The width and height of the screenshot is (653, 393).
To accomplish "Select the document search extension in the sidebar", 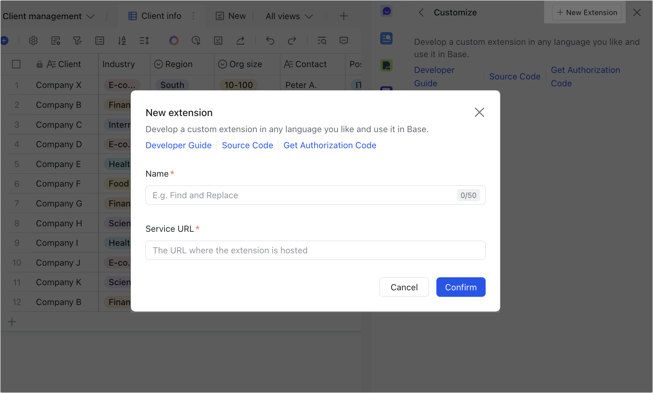I will (x=386, y=38).
